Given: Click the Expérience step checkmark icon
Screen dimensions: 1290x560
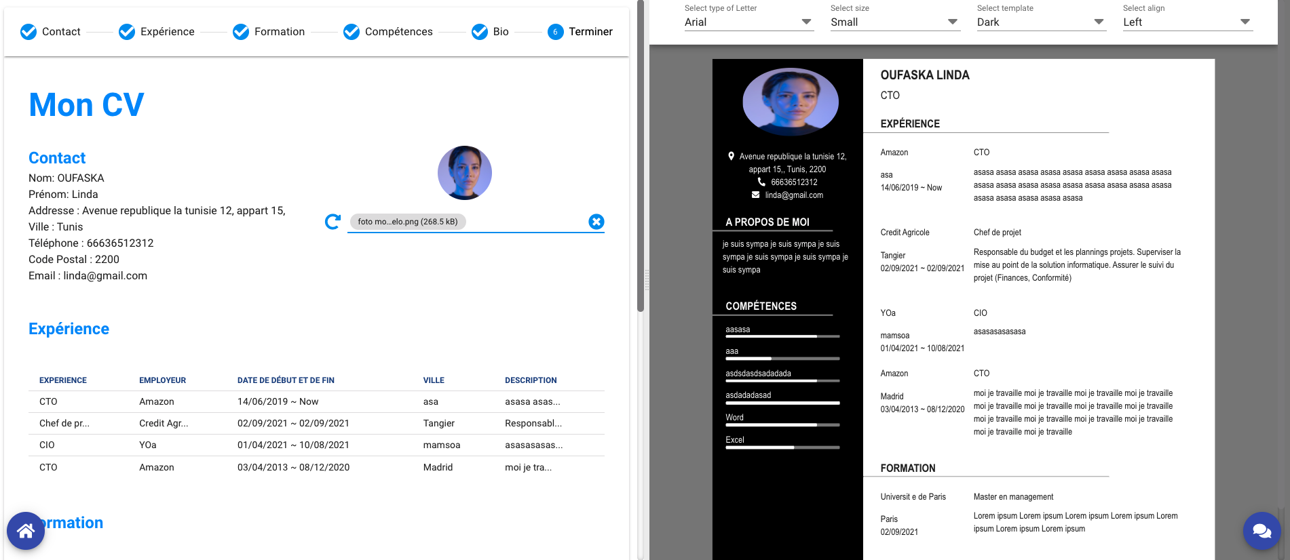Looking at the screenshot, I should click(x=127, y=32).
